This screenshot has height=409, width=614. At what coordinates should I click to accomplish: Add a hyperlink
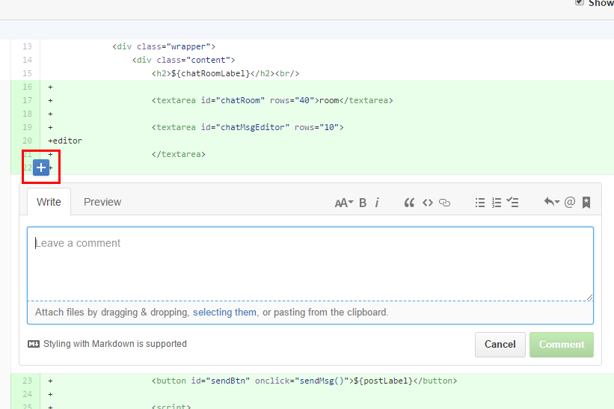click(x=445, y=203)
